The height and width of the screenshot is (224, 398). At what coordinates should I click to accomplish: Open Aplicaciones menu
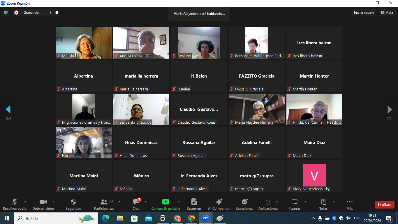268,204
